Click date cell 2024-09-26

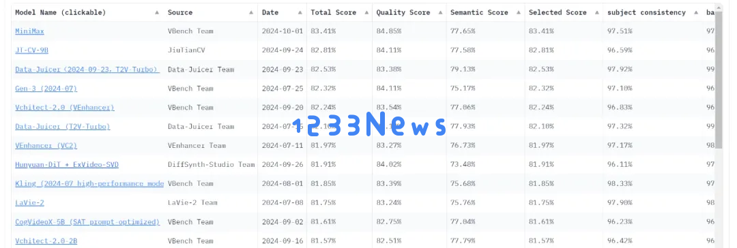click(x=283, y=164)
